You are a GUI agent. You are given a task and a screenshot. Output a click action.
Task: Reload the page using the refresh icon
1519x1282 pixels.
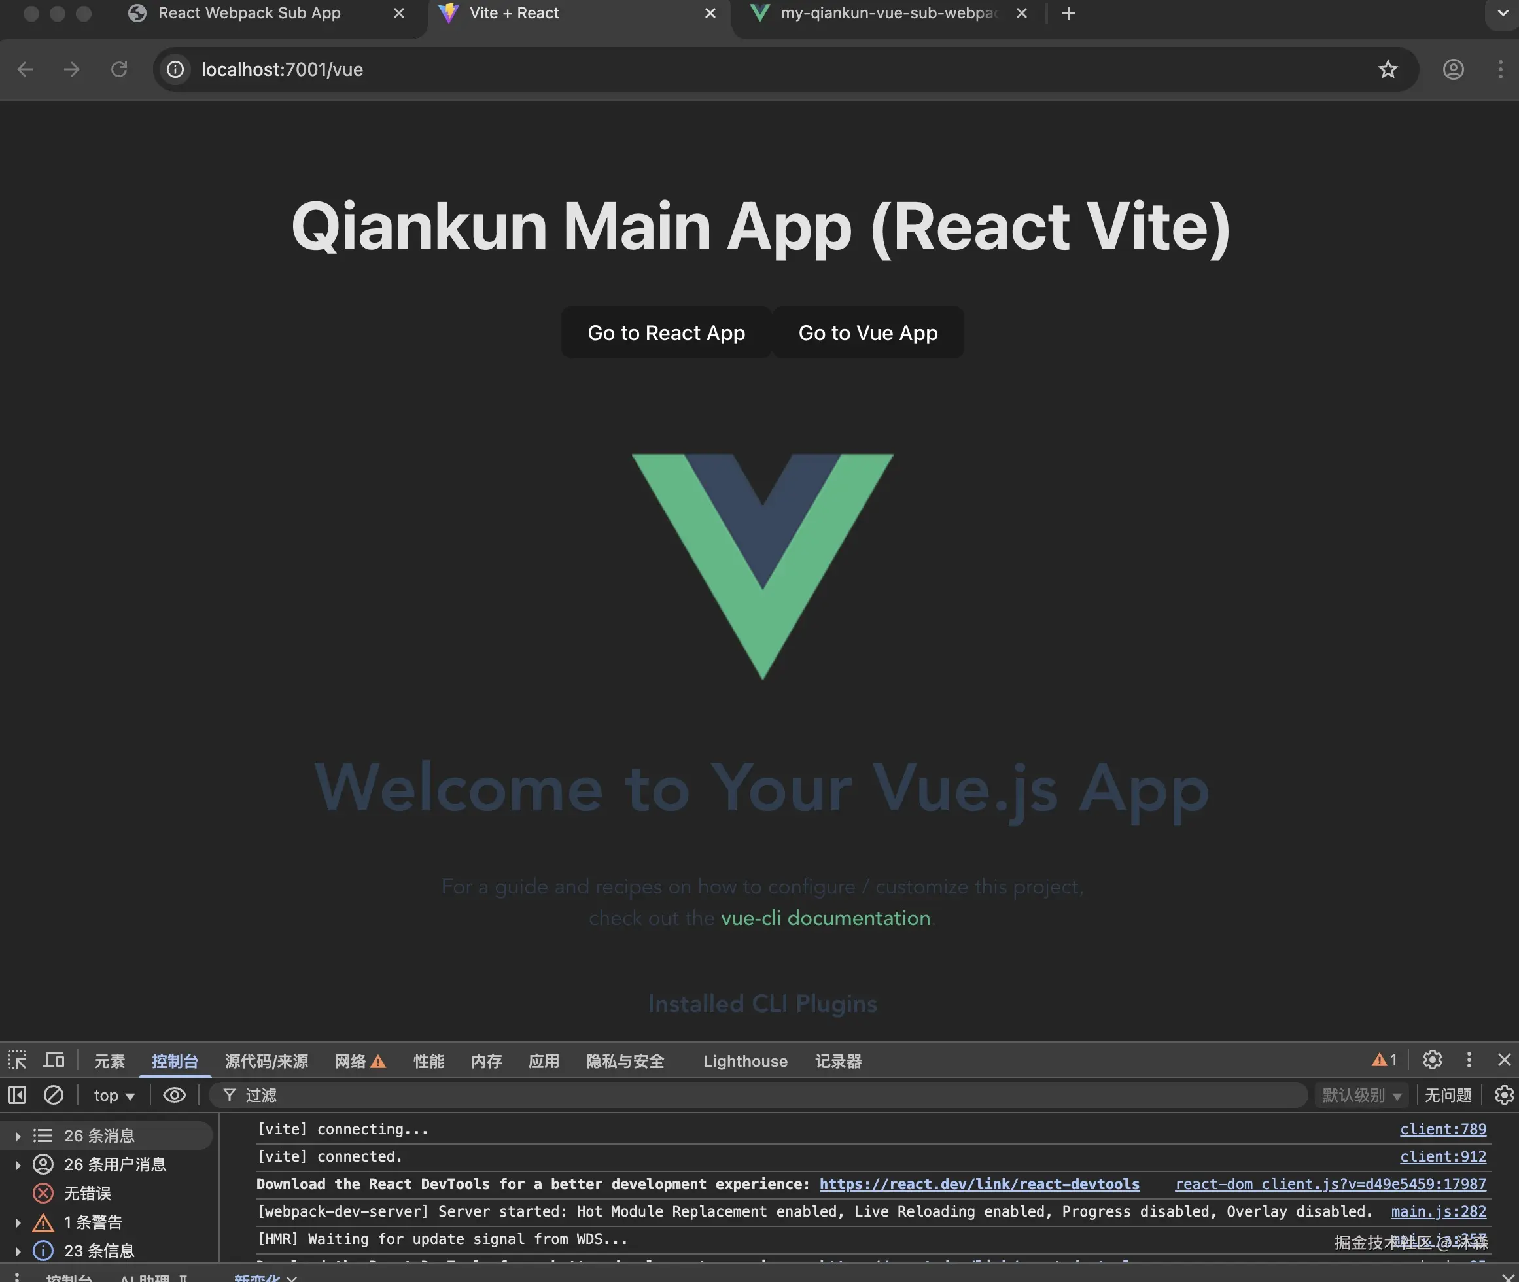click(x=119, y=70)
